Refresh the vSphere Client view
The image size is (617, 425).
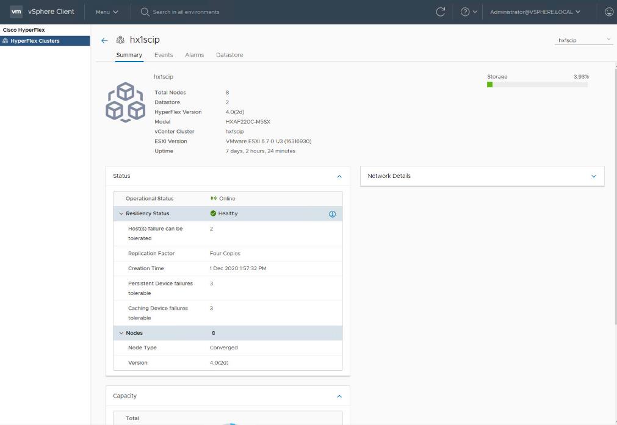pos(440,12)
